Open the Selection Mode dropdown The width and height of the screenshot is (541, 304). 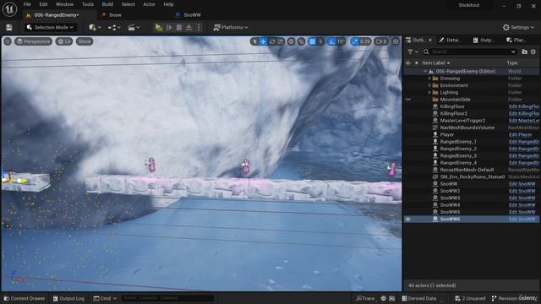[x=50, y=27]
